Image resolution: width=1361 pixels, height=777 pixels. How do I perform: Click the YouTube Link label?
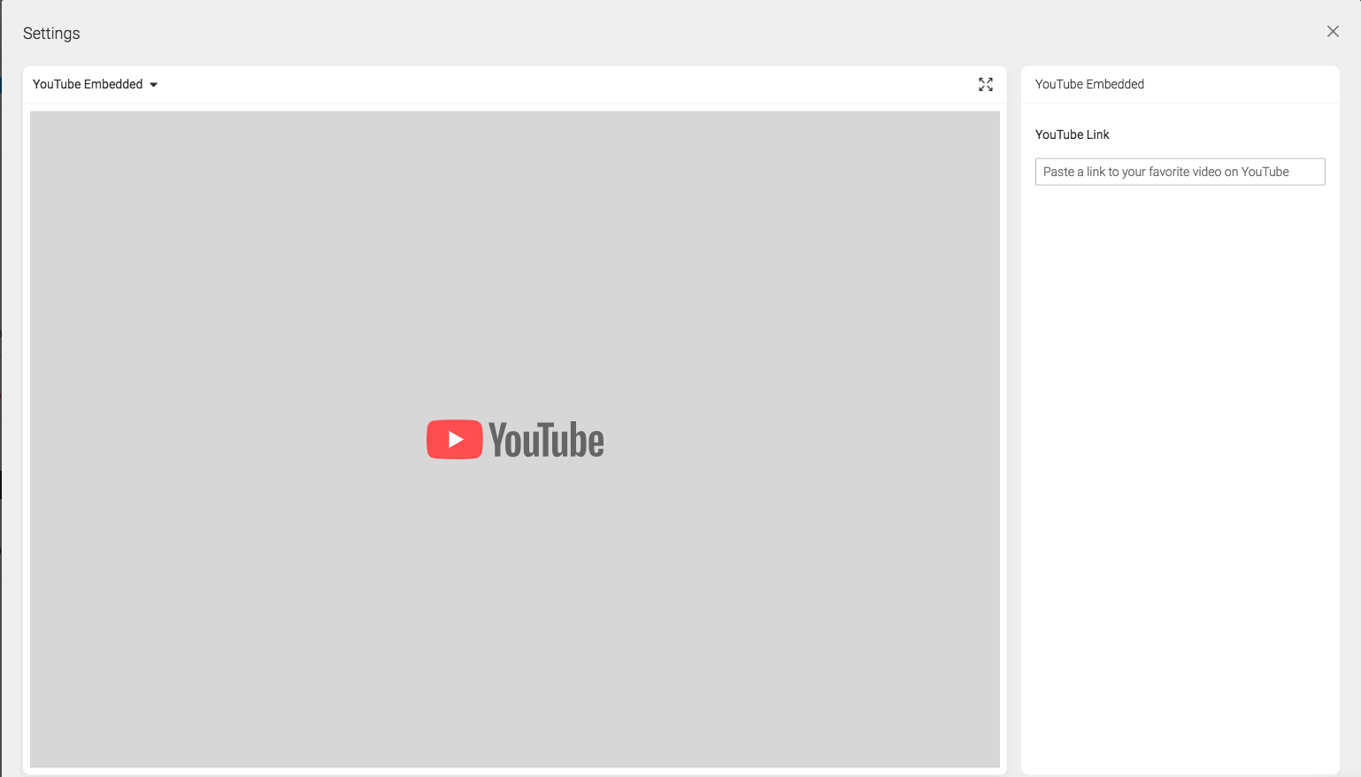pyautogui.click(x=1072, y=135)
